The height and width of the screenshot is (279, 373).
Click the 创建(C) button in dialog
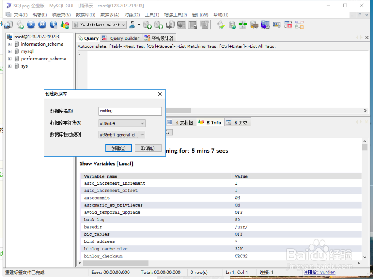click(119, 148)
